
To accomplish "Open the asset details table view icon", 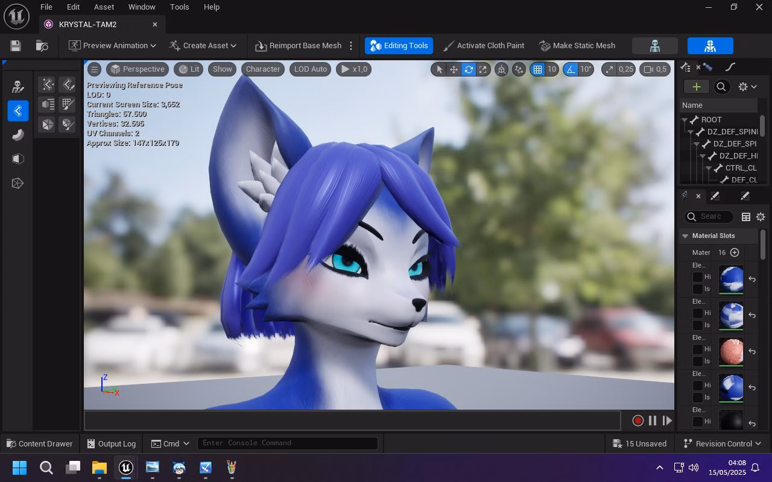I will 746,217.
